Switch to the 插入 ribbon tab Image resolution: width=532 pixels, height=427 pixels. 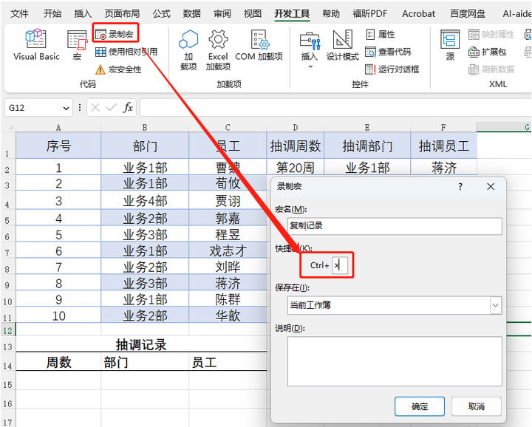(x=83, y=13)
